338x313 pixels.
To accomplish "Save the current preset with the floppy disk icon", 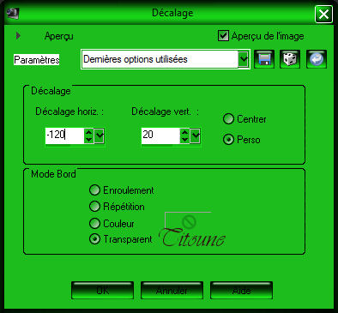I will [x=264, y=59].
